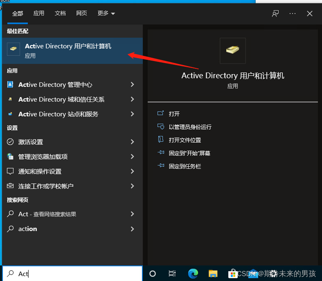Select Act - 查看网络搜索结果
This screenshot has height=281, width=322.
tap(47, 214)
